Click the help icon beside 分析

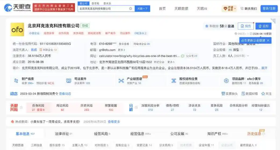click(x=136, y=108)
